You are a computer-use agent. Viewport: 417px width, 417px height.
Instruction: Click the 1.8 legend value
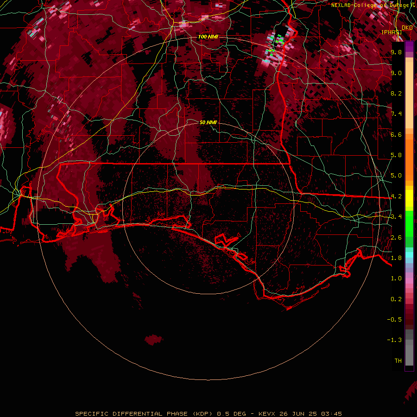coord(396,258)
